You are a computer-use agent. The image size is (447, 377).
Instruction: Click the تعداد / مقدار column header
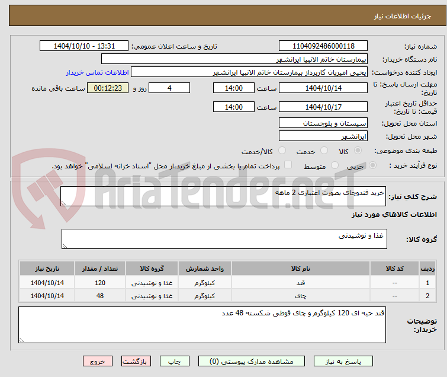(100, 269)
